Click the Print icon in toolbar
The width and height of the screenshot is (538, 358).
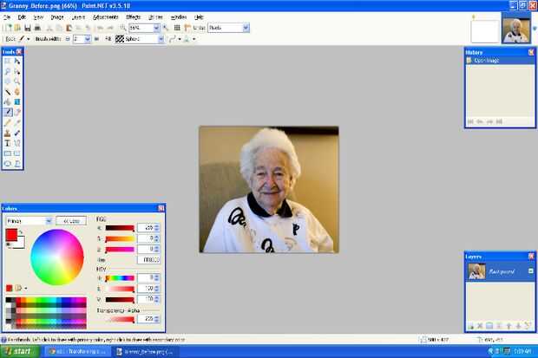pyautogui.click(x=37, y=28)
